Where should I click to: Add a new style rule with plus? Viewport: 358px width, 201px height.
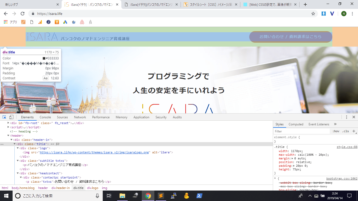tap(354, 131)
